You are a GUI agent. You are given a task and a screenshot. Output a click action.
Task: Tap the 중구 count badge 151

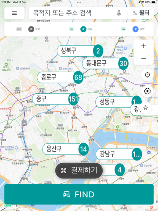pos(73,99)
